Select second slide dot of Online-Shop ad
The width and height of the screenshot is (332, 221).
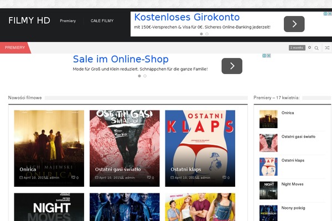click(145, 76)
